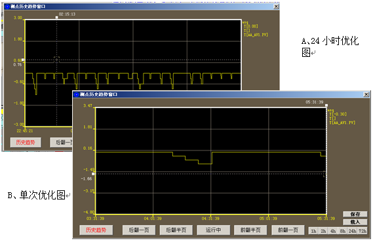This screenshot has width=373, height=242.
Task: Click blue title icon of back trend window
Action: [x=7, y=7]
